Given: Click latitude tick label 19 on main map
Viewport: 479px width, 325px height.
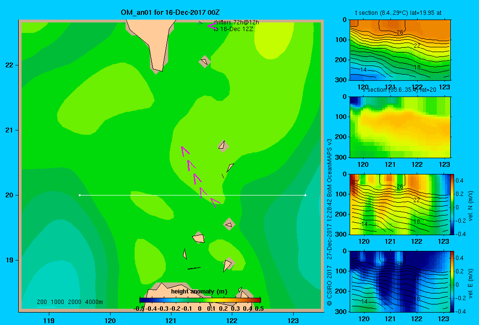Looking at the screenshot, I should pos(10,260).
